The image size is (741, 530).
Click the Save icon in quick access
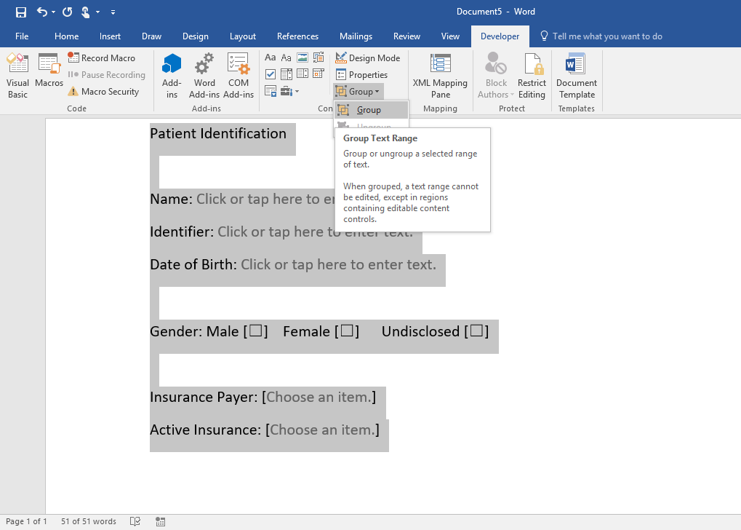pos(20,12)
